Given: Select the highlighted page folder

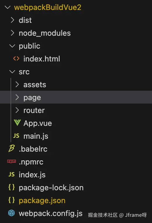Looking at the screenshot, I should (76, 97).
